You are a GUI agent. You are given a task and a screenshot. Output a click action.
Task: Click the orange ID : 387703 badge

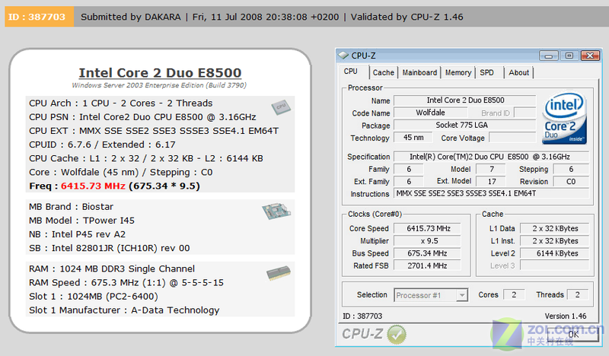[x=39, y=17]
